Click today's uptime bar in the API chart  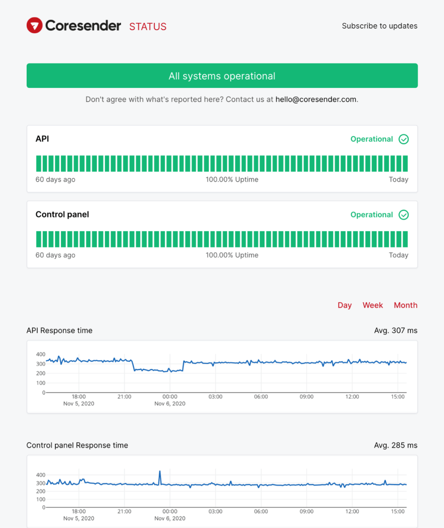click(405, 163)
